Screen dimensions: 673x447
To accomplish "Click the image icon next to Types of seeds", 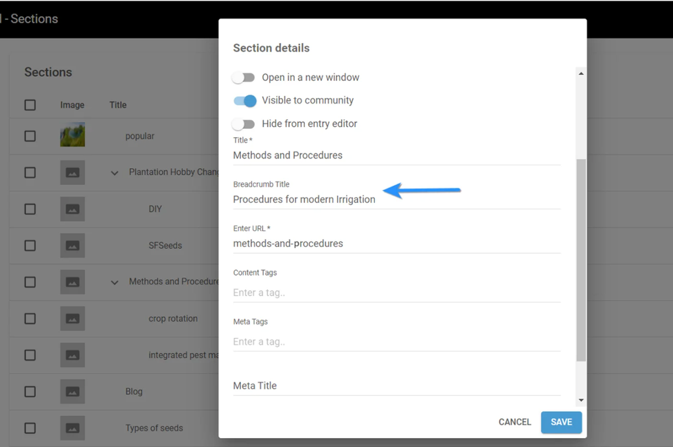I will (x=72, y=427).
